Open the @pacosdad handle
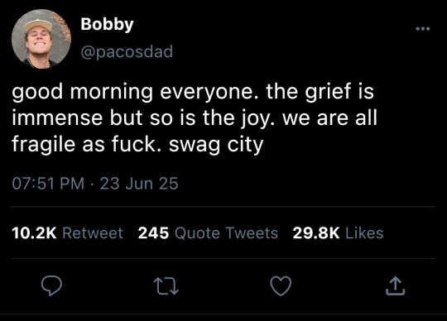This screenshot has height=321, width=447. (127, 52)
